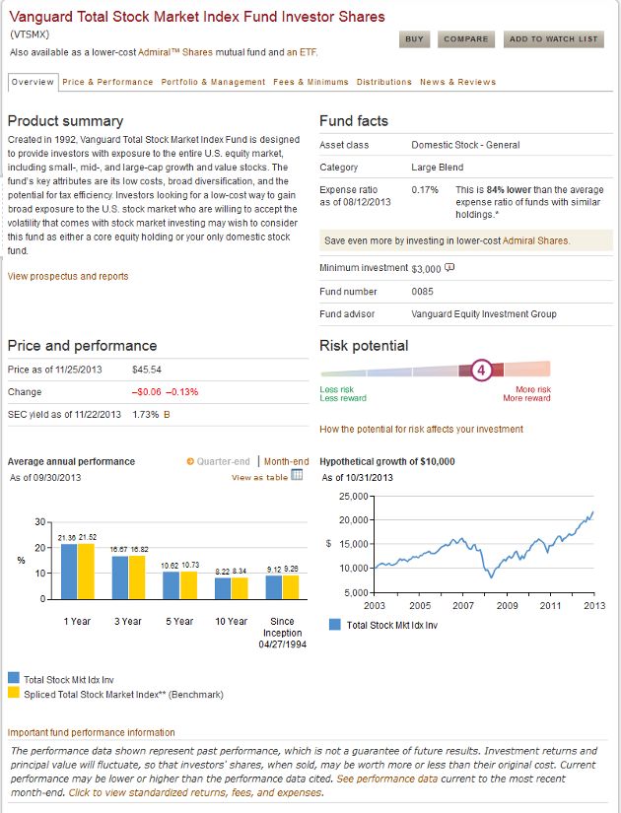Switch to the Fees & Minimums tab
The height and width of the screenshot is (813, 621).
click(310, 82)
